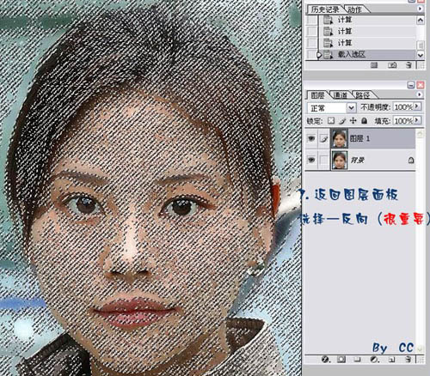Switch to the 路径 tab
This screenshot has width=430, height=376.
coord(362,95)
